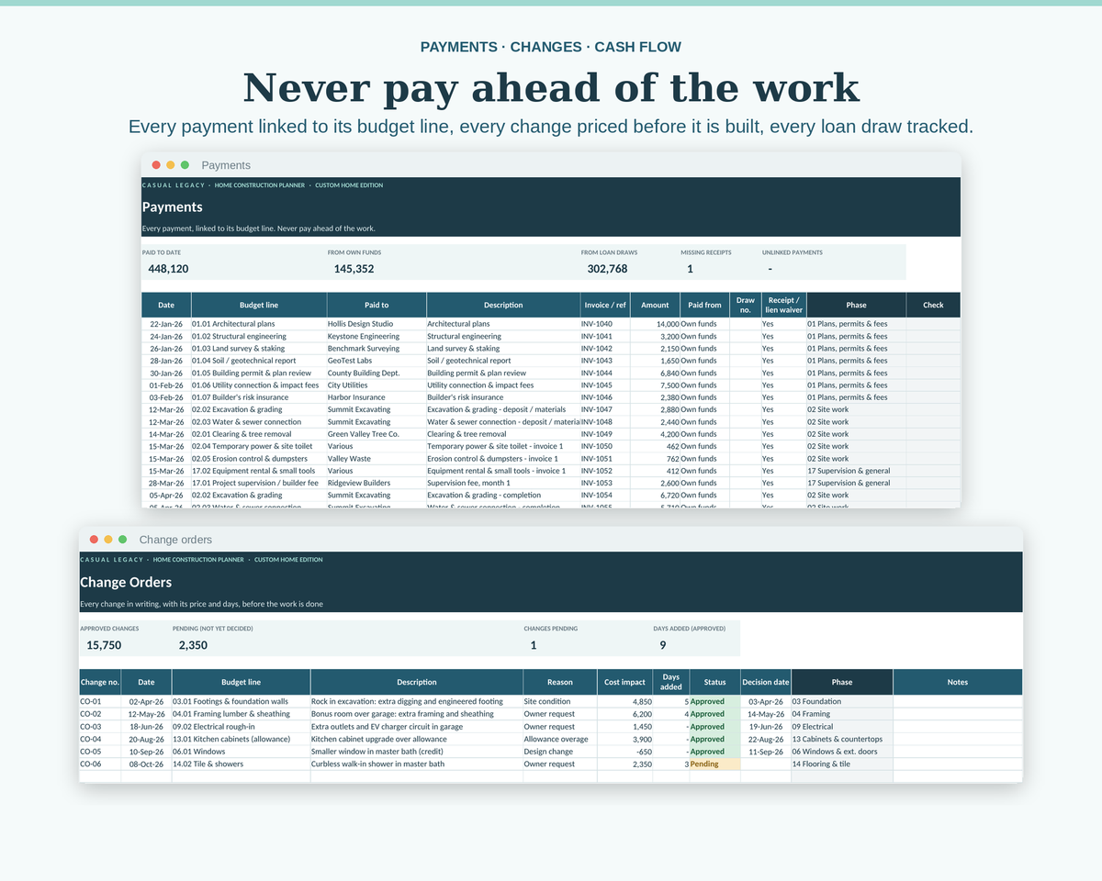The width and height of the screenshot is (1102, 881).
Task: Click the Unlinked payments dash value
Action: point(770,269)
